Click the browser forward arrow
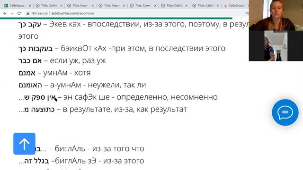303x170 pixels. click(x=12, y=13)
